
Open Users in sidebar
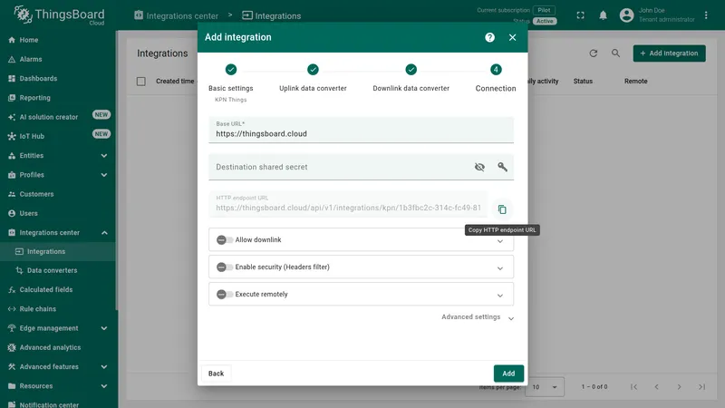click(x=58, y=214)
